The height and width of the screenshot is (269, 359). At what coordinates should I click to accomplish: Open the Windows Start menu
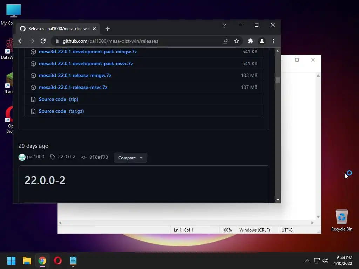(x=11, y=261)
